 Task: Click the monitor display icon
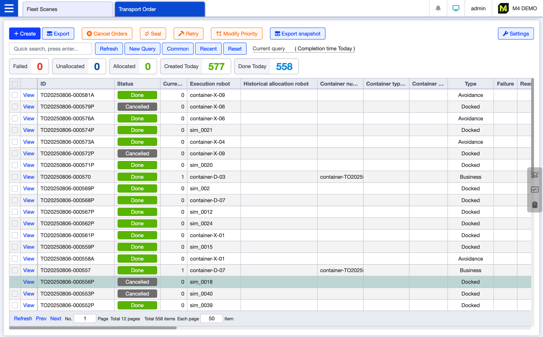456,8
